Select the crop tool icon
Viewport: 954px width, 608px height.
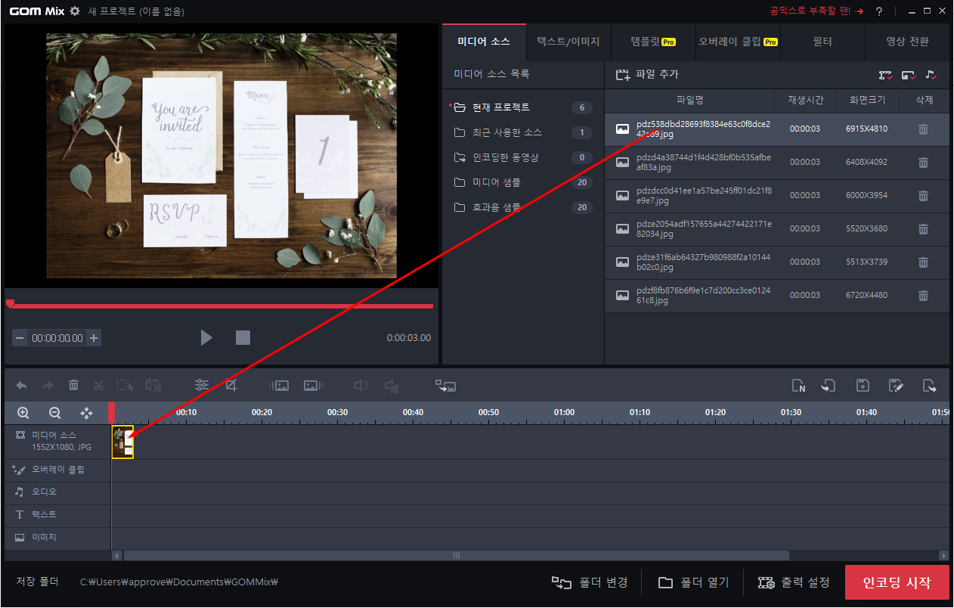pos(231,385)
